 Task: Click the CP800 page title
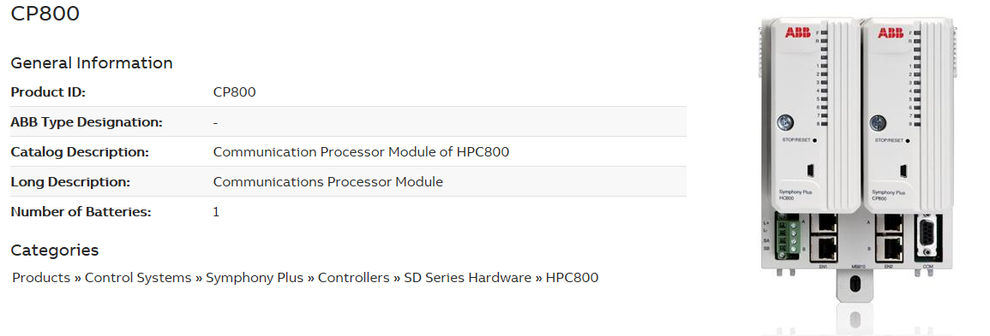point(45,13)
